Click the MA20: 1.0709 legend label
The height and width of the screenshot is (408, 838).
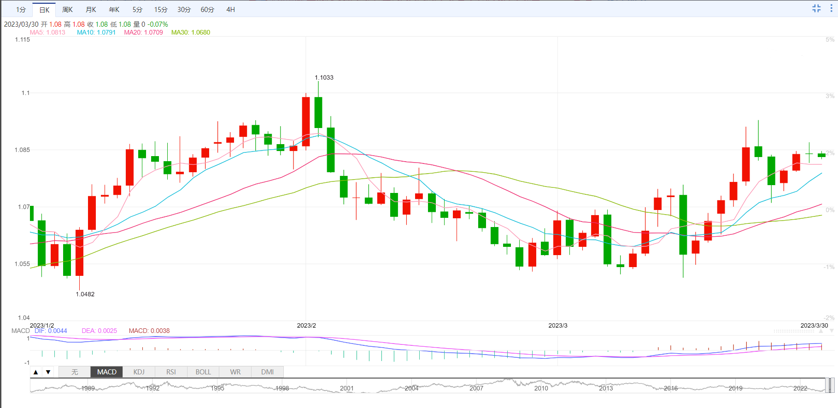coord(143,32)
